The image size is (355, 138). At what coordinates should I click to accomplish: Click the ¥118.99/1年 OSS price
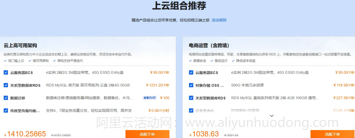pos(344,85)
